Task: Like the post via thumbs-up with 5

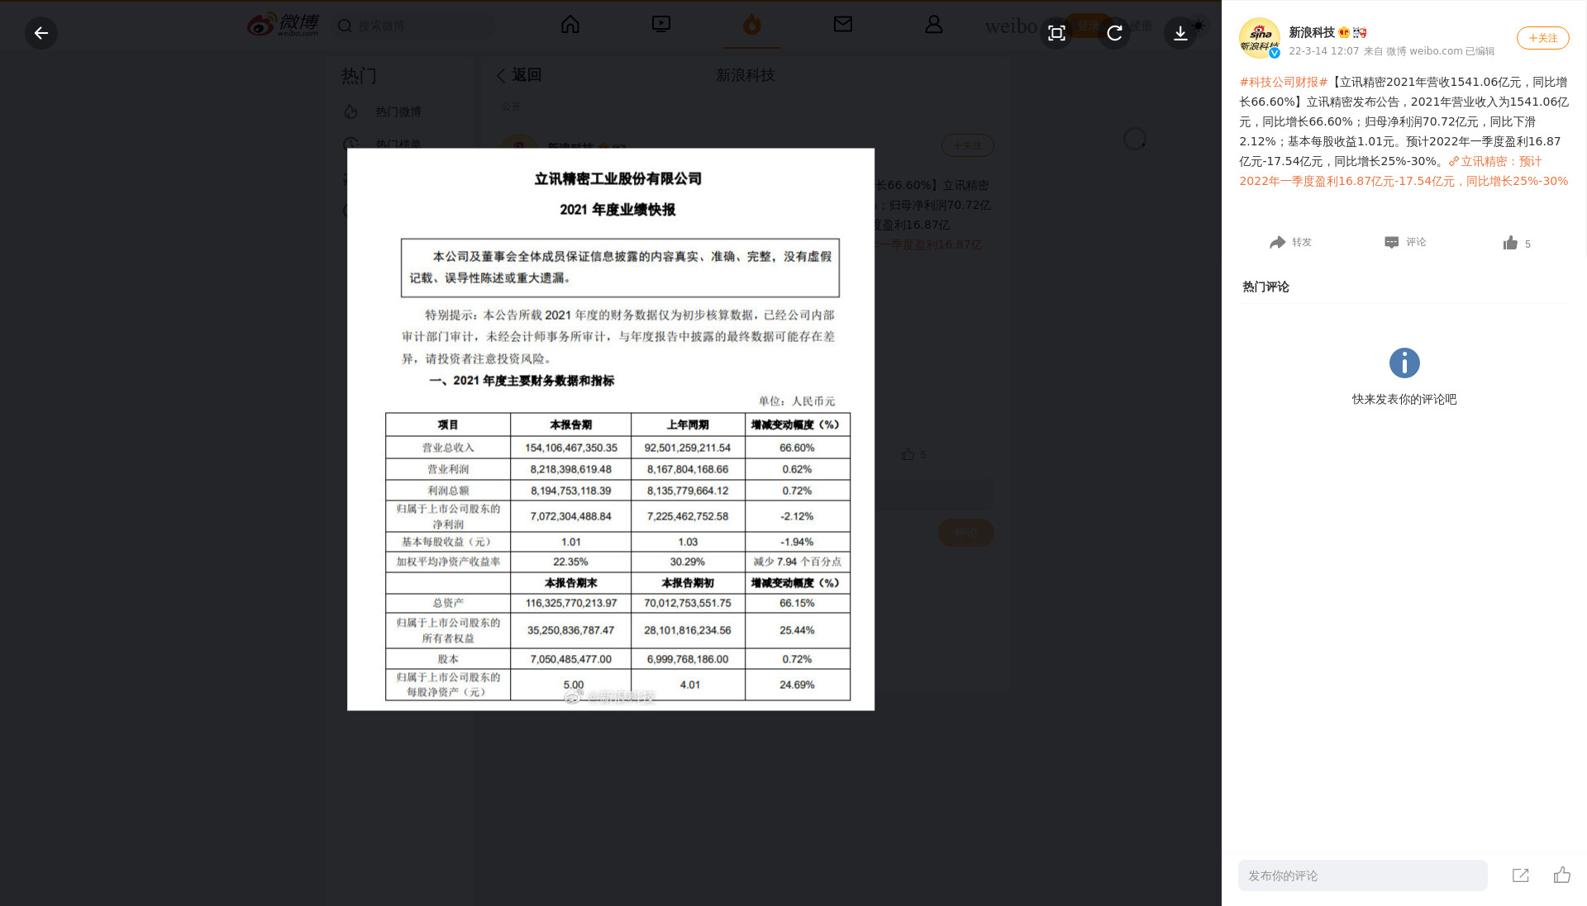Action: point(1517,243)
